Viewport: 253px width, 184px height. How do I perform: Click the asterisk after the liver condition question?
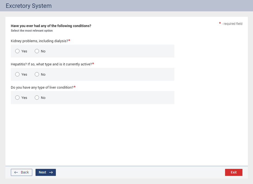(x=75, y=87)
